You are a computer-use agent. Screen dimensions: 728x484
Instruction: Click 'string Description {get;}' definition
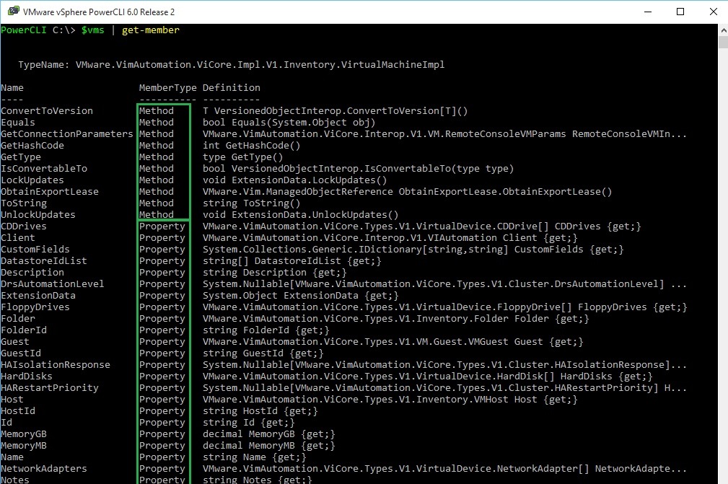pyautogui.click(x=275, y=273)
